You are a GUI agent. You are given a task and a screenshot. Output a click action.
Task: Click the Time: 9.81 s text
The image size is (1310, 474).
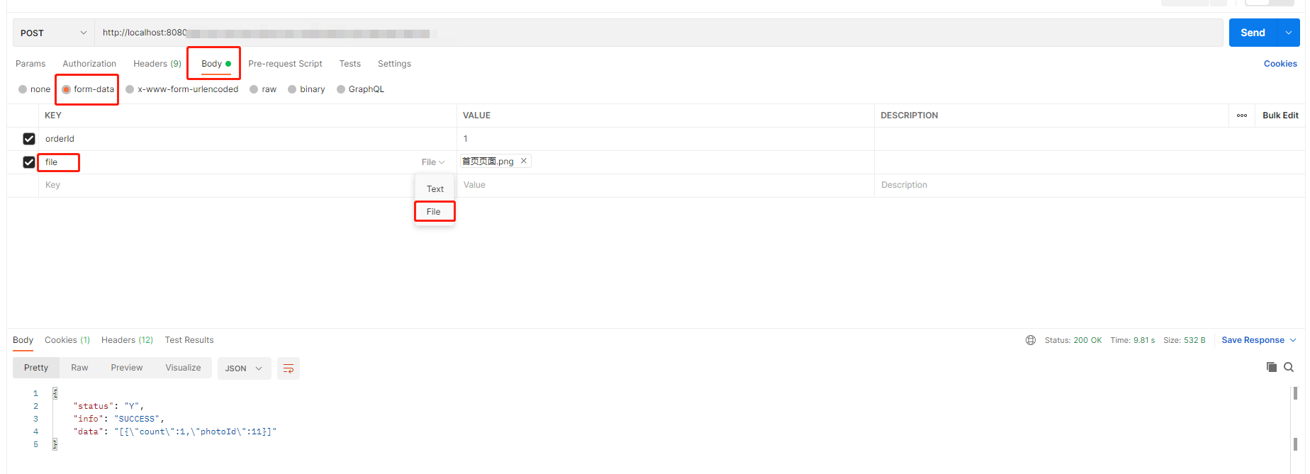click(1132, 340)
